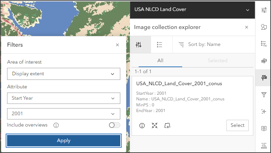Open the Sort by: Name menu

(204, 45)
